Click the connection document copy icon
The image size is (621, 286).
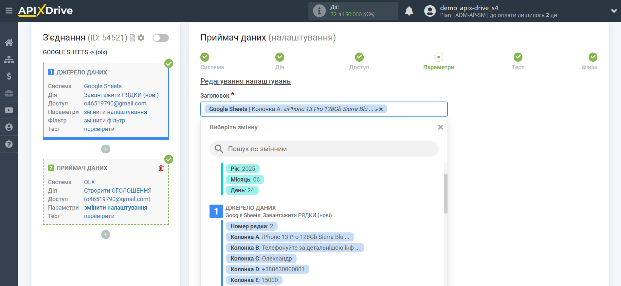[132, 38]
